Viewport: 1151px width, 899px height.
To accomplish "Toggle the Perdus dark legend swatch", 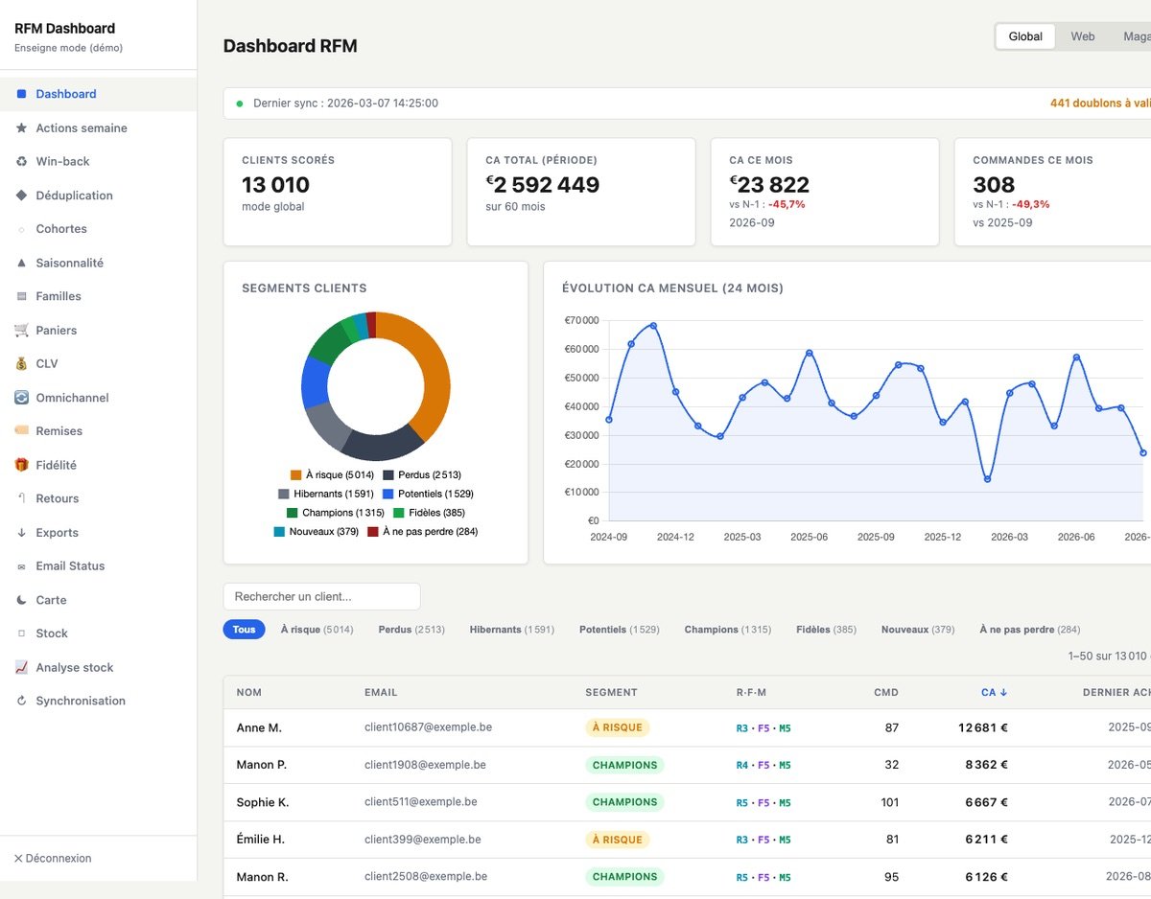I will [x=388, y=475].
